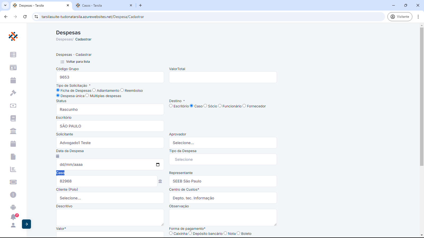Click the Voltar para lista link
The width and height of the screenshot is (424, 238).
[x=78, y=62]
